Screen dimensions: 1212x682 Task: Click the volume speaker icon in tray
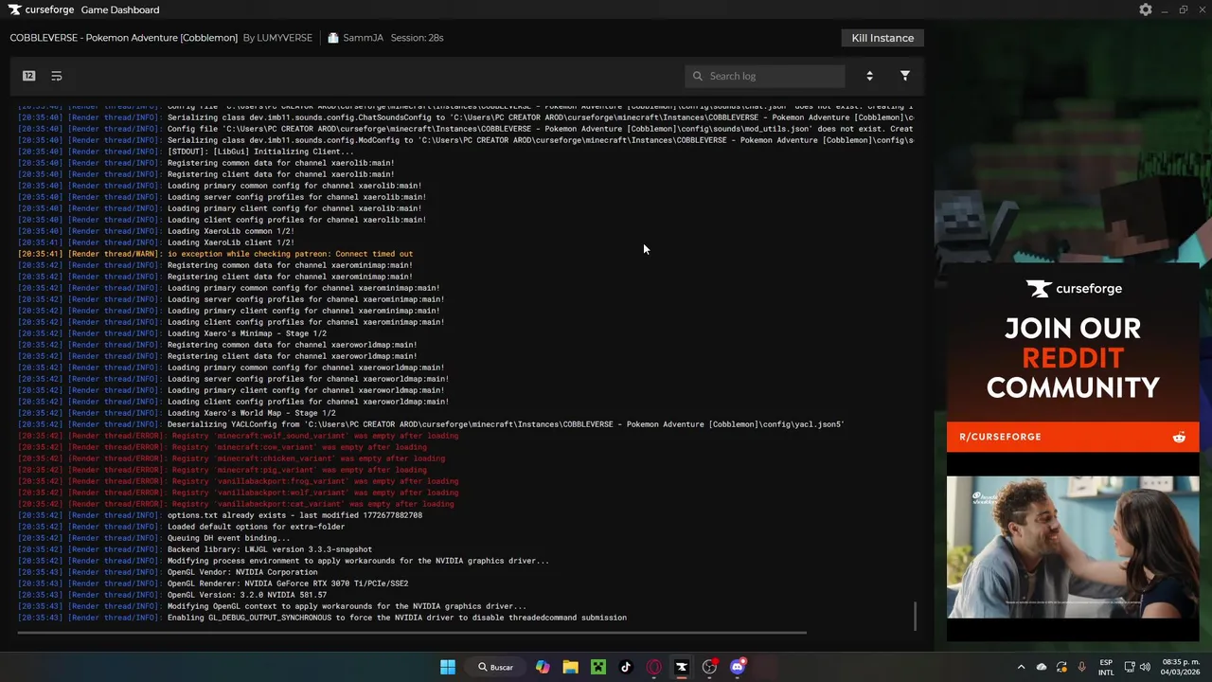click(1146, 667)
